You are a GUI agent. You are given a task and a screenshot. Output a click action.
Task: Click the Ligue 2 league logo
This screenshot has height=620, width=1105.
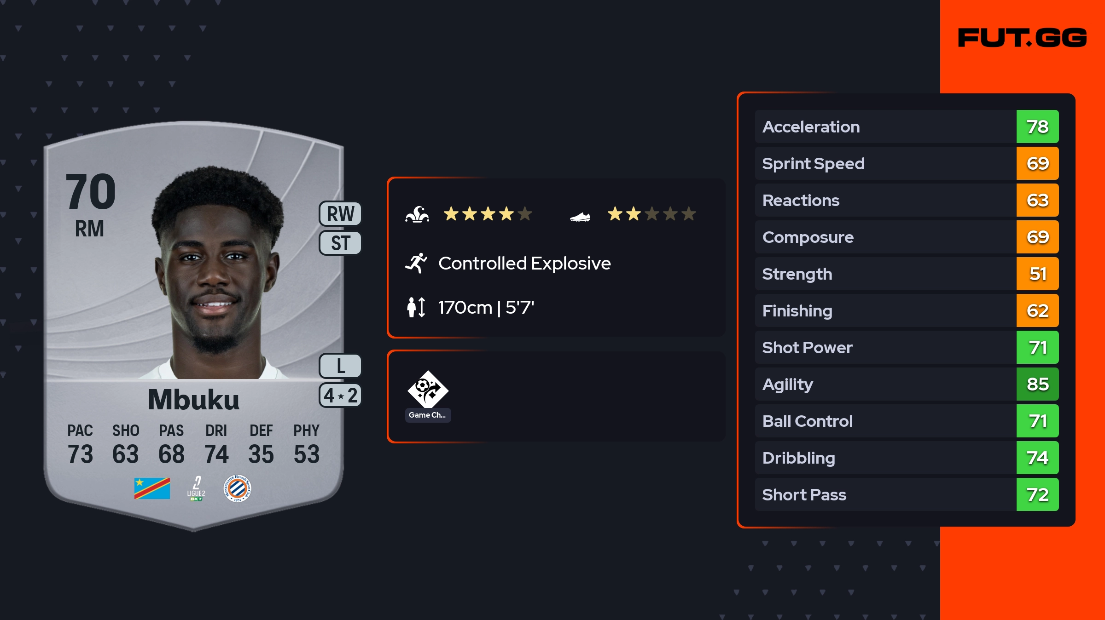[196, 488]
